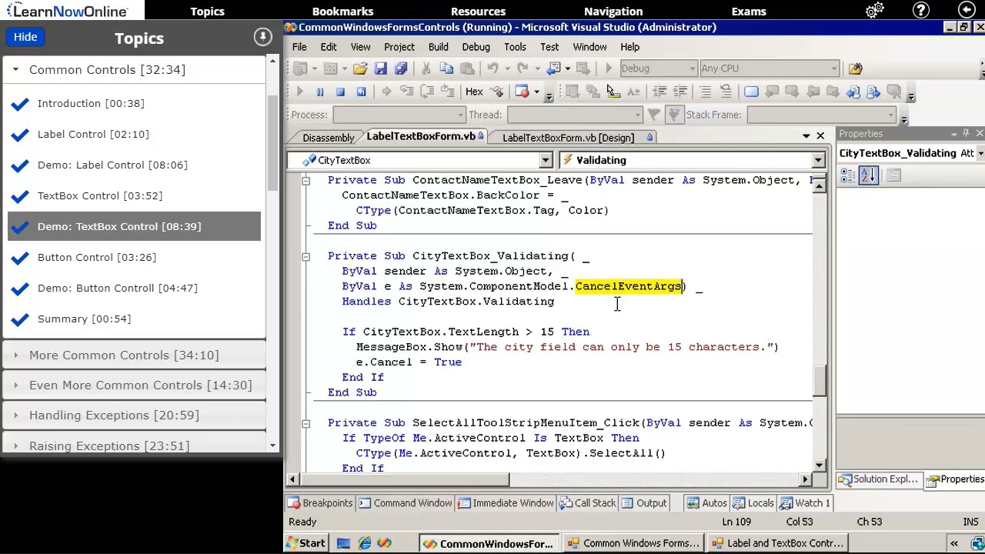Screen dimensions: 985x554
Task: Click the Save floppy disk icon
Action: [x=380, y=68]
